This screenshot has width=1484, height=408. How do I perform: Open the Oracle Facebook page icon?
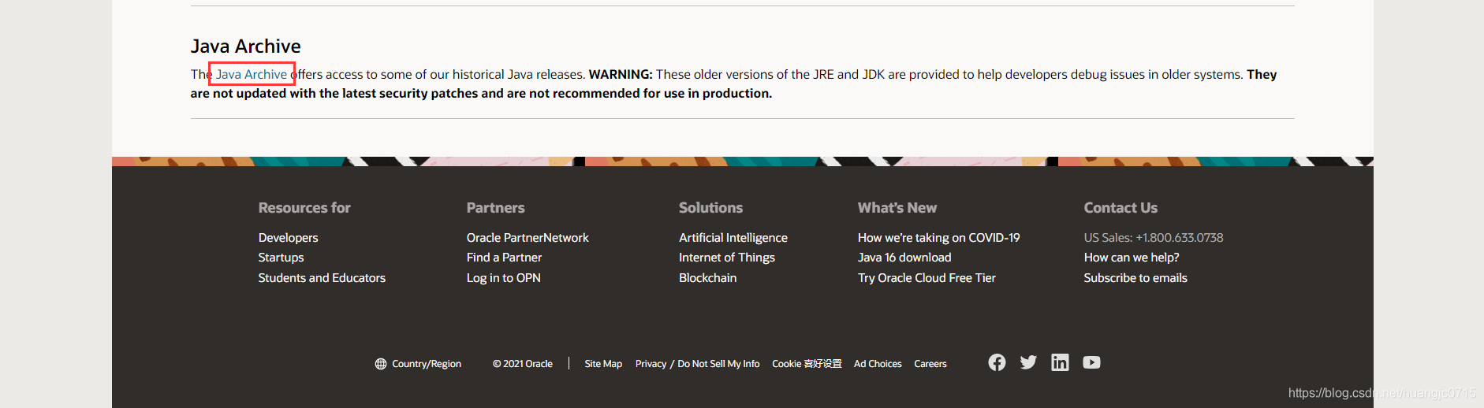point(997,362)
